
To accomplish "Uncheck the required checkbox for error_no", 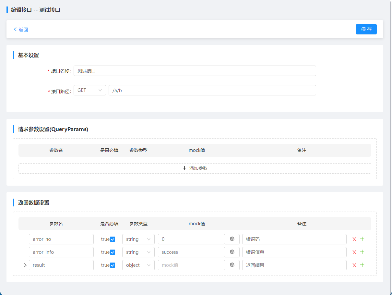I will tap(113, 239).
